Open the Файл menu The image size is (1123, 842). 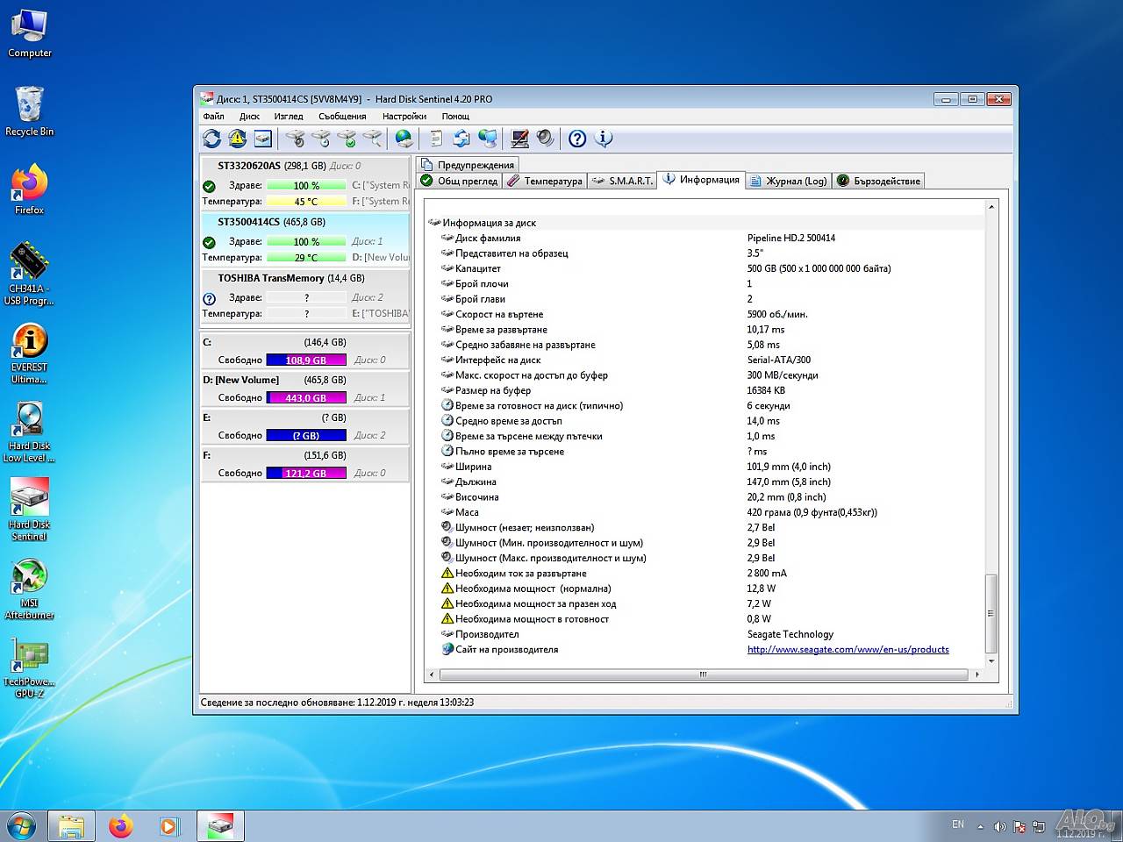click(x=213, y=116)
